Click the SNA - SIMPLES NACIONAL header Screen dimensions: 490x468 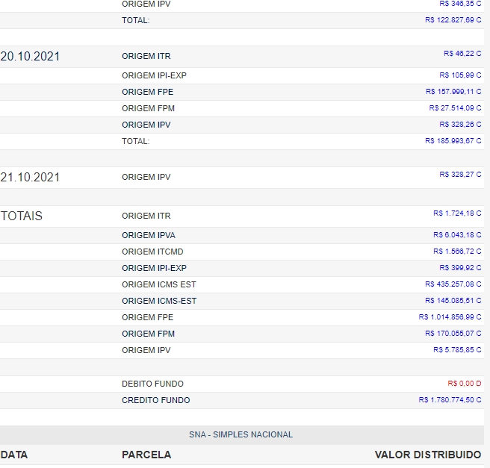(241, 434)
